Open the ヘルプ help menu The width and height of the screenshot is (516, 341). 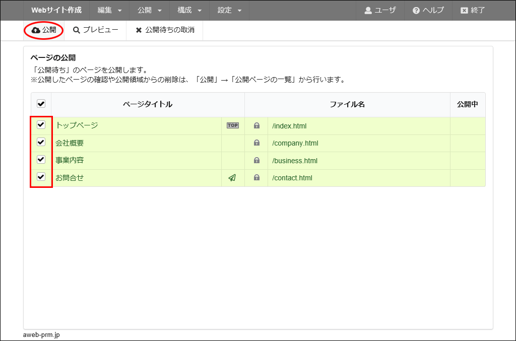point(428,10)
